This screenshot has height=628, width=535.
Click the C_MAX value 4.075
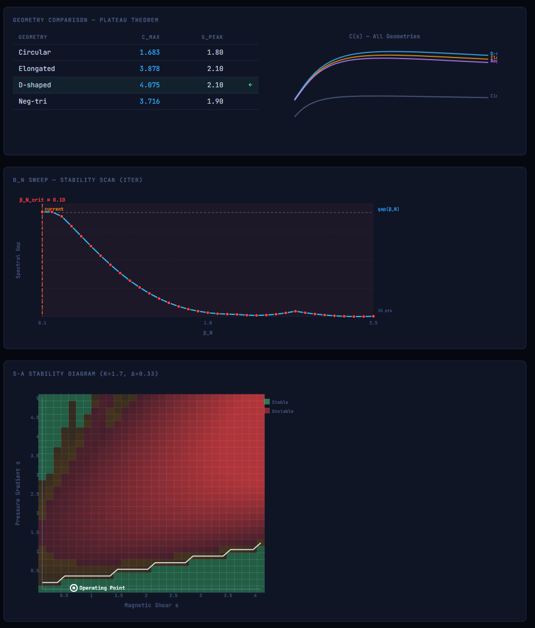(x=150, y=85)
